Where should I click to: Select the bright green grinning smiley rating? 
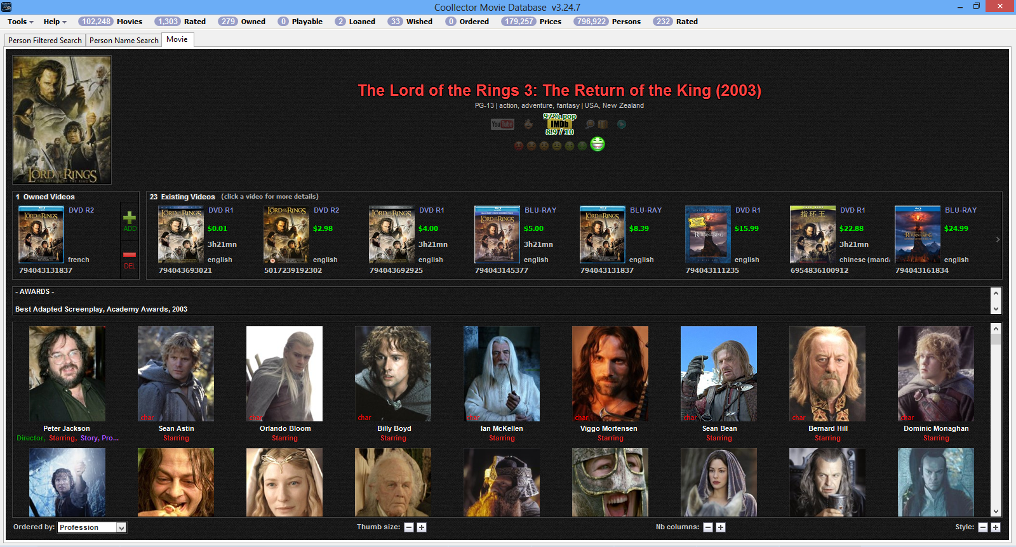(x=598, y=144)
